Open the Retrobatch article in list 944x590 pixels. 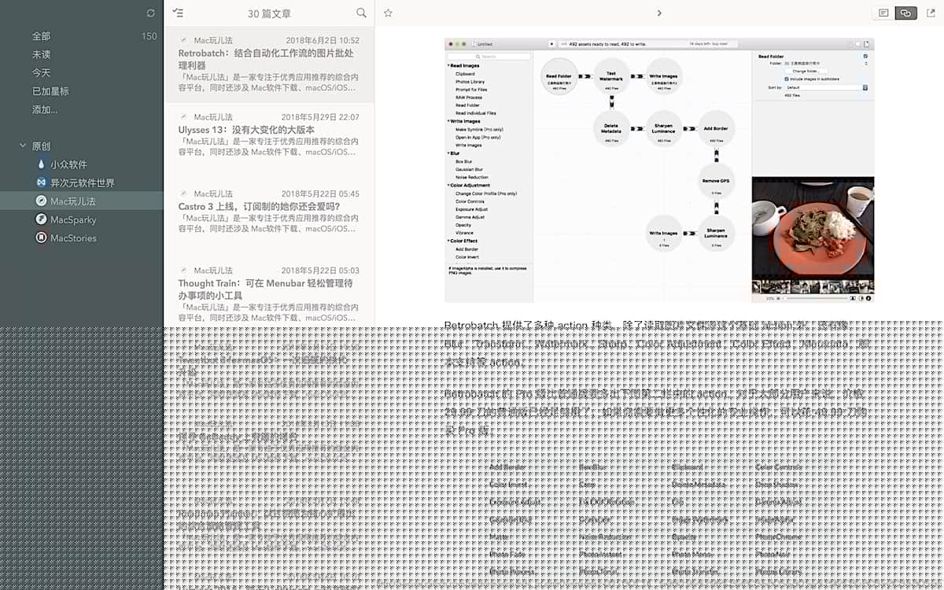pos(269,65)
